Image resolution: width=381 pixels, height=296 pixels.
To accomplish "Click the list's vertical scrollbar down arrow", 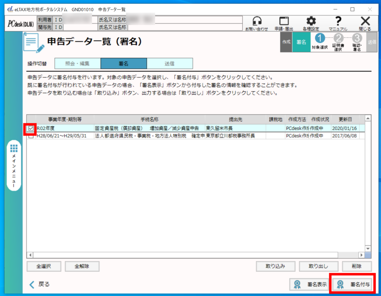I will click(368, 248).
